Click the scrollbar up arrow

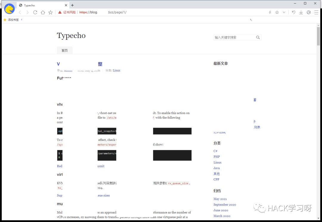point(318,25)
